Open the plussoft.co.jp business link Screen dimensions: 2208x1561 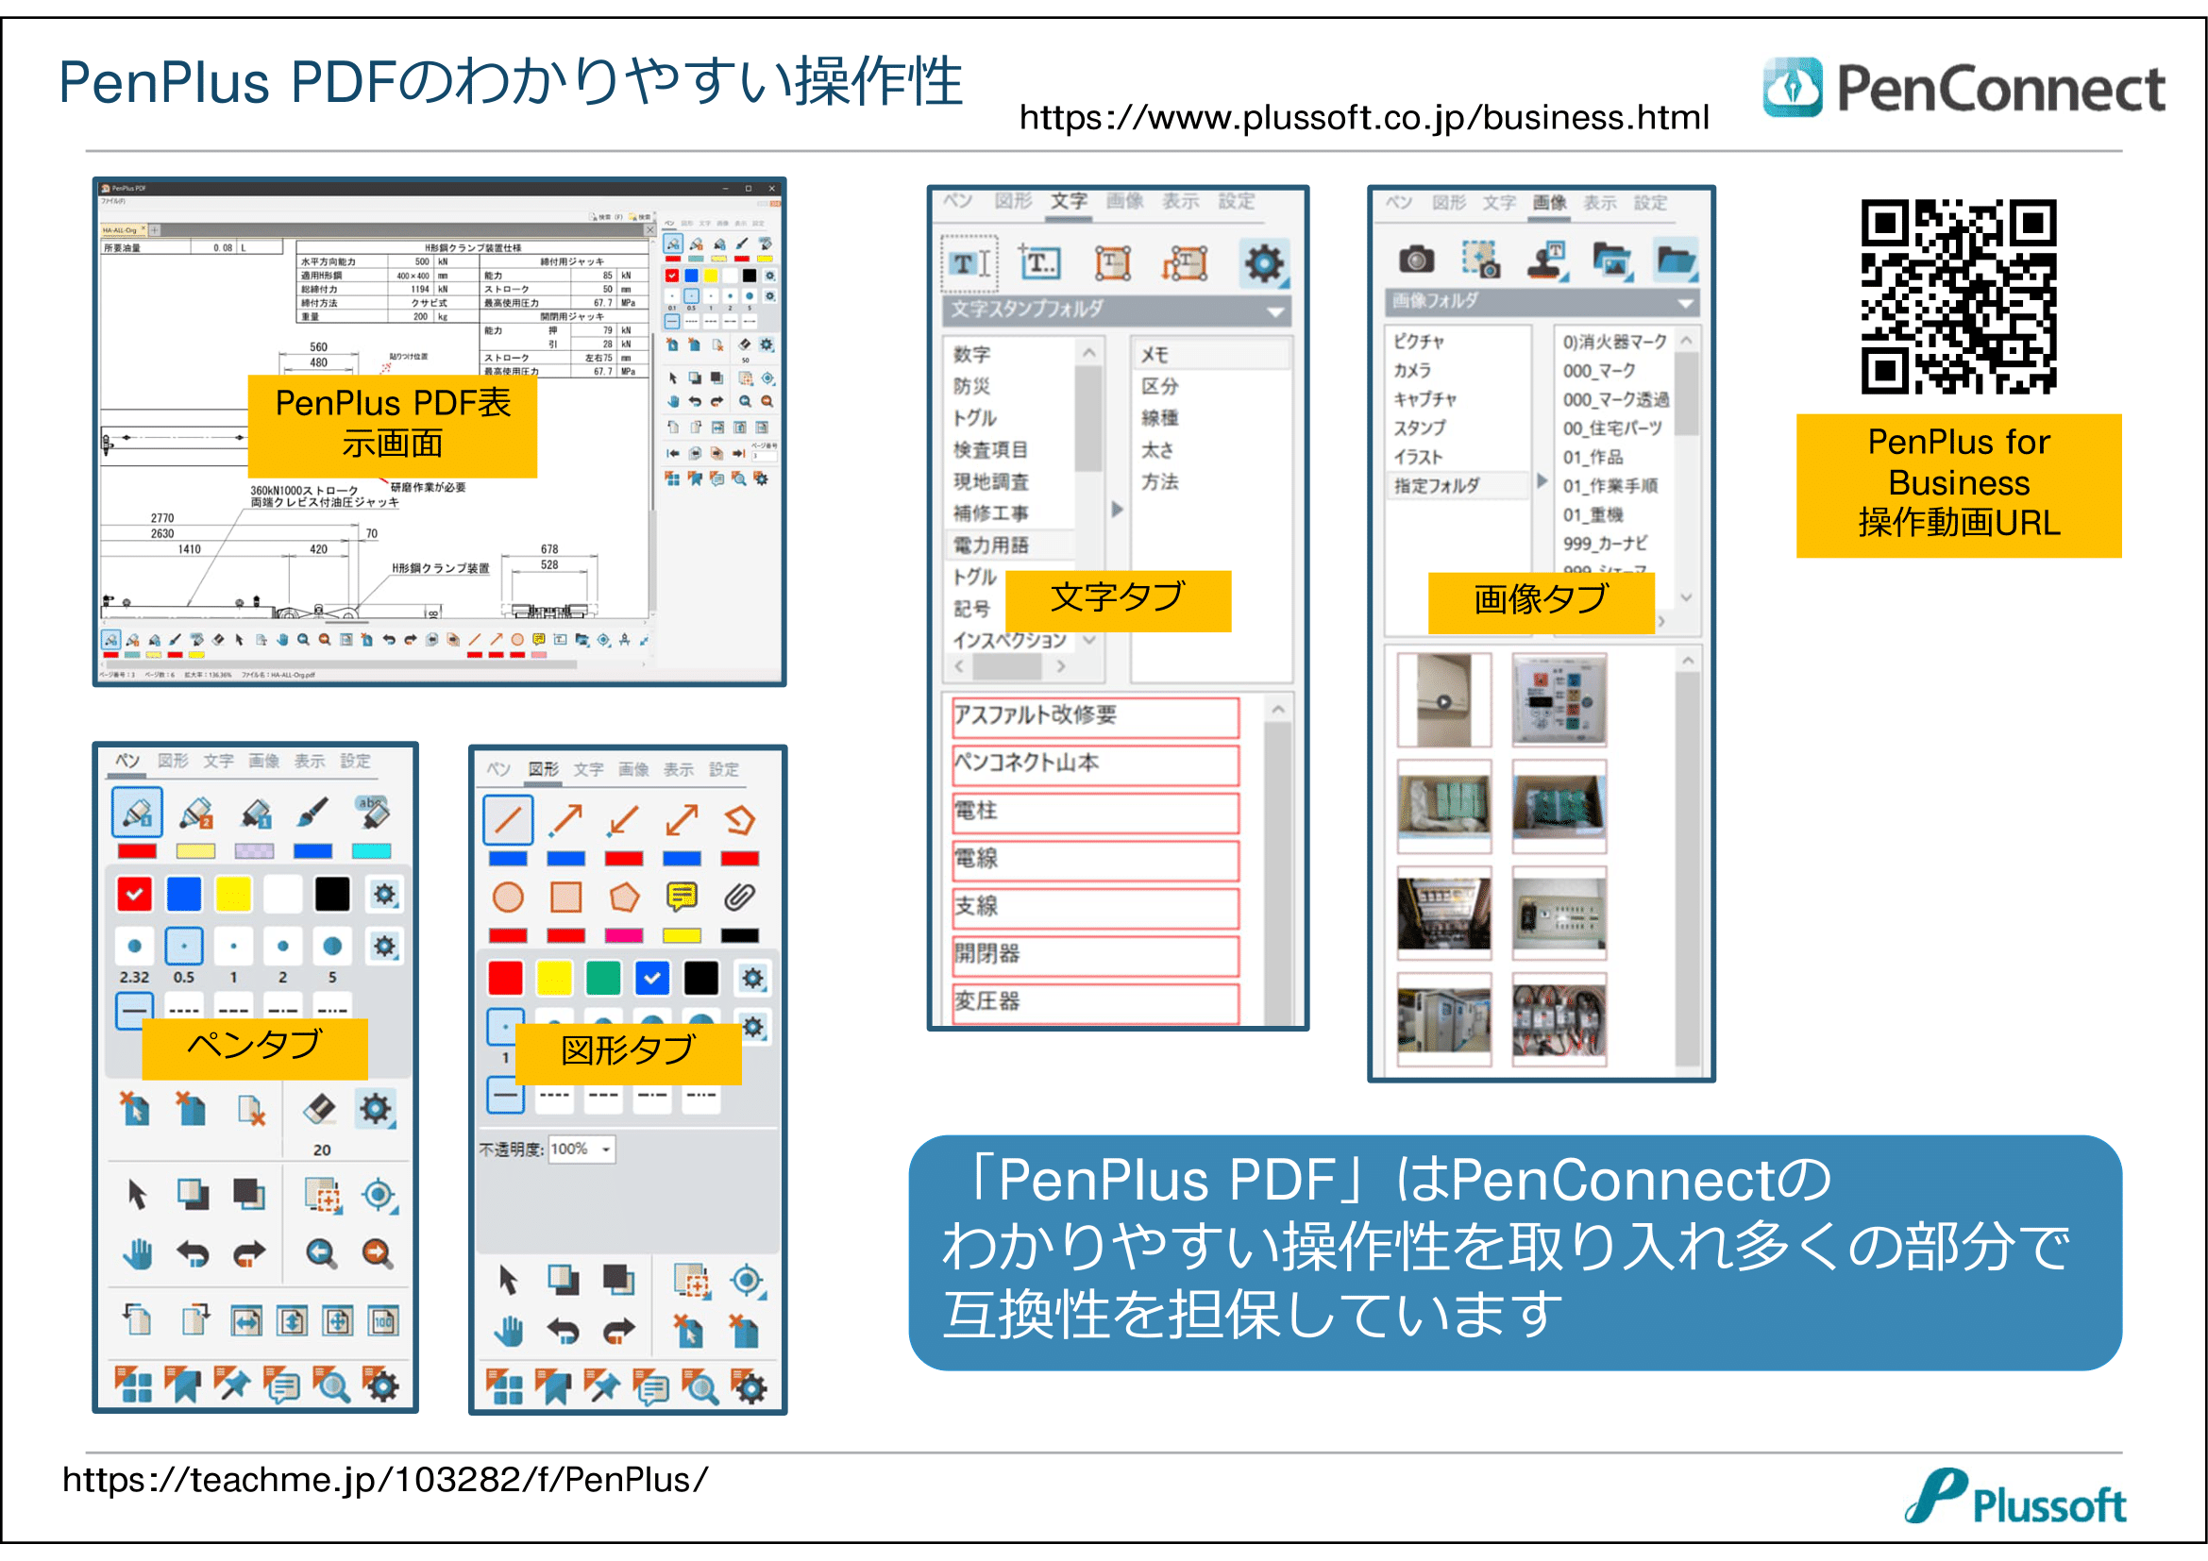click(x=1364, y=118)
